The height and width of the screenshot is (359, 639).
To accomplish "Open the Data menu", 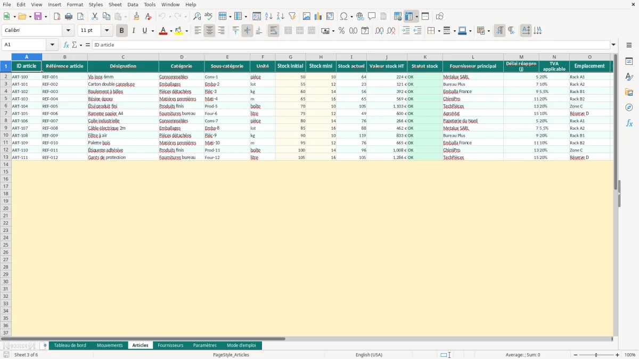I will coord(133,4).
